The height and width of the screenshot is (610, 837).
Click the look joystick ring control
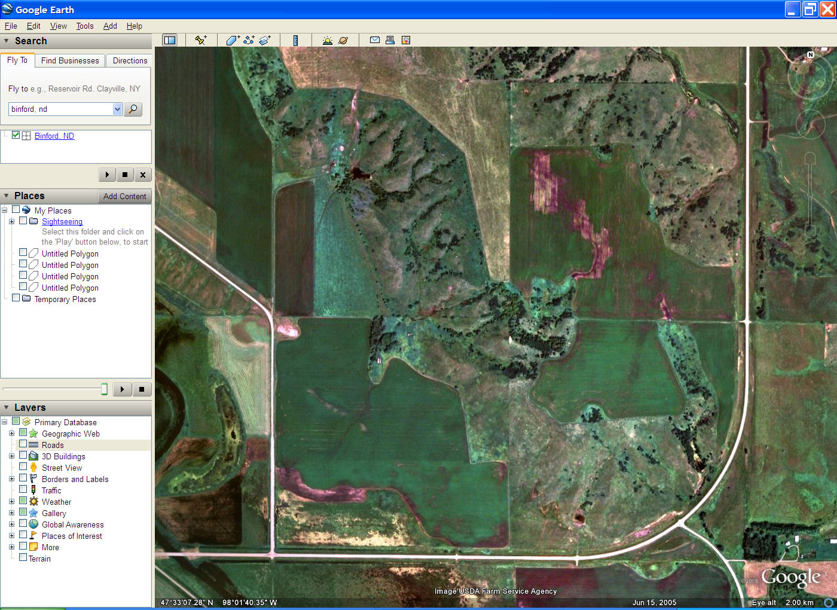811,77
